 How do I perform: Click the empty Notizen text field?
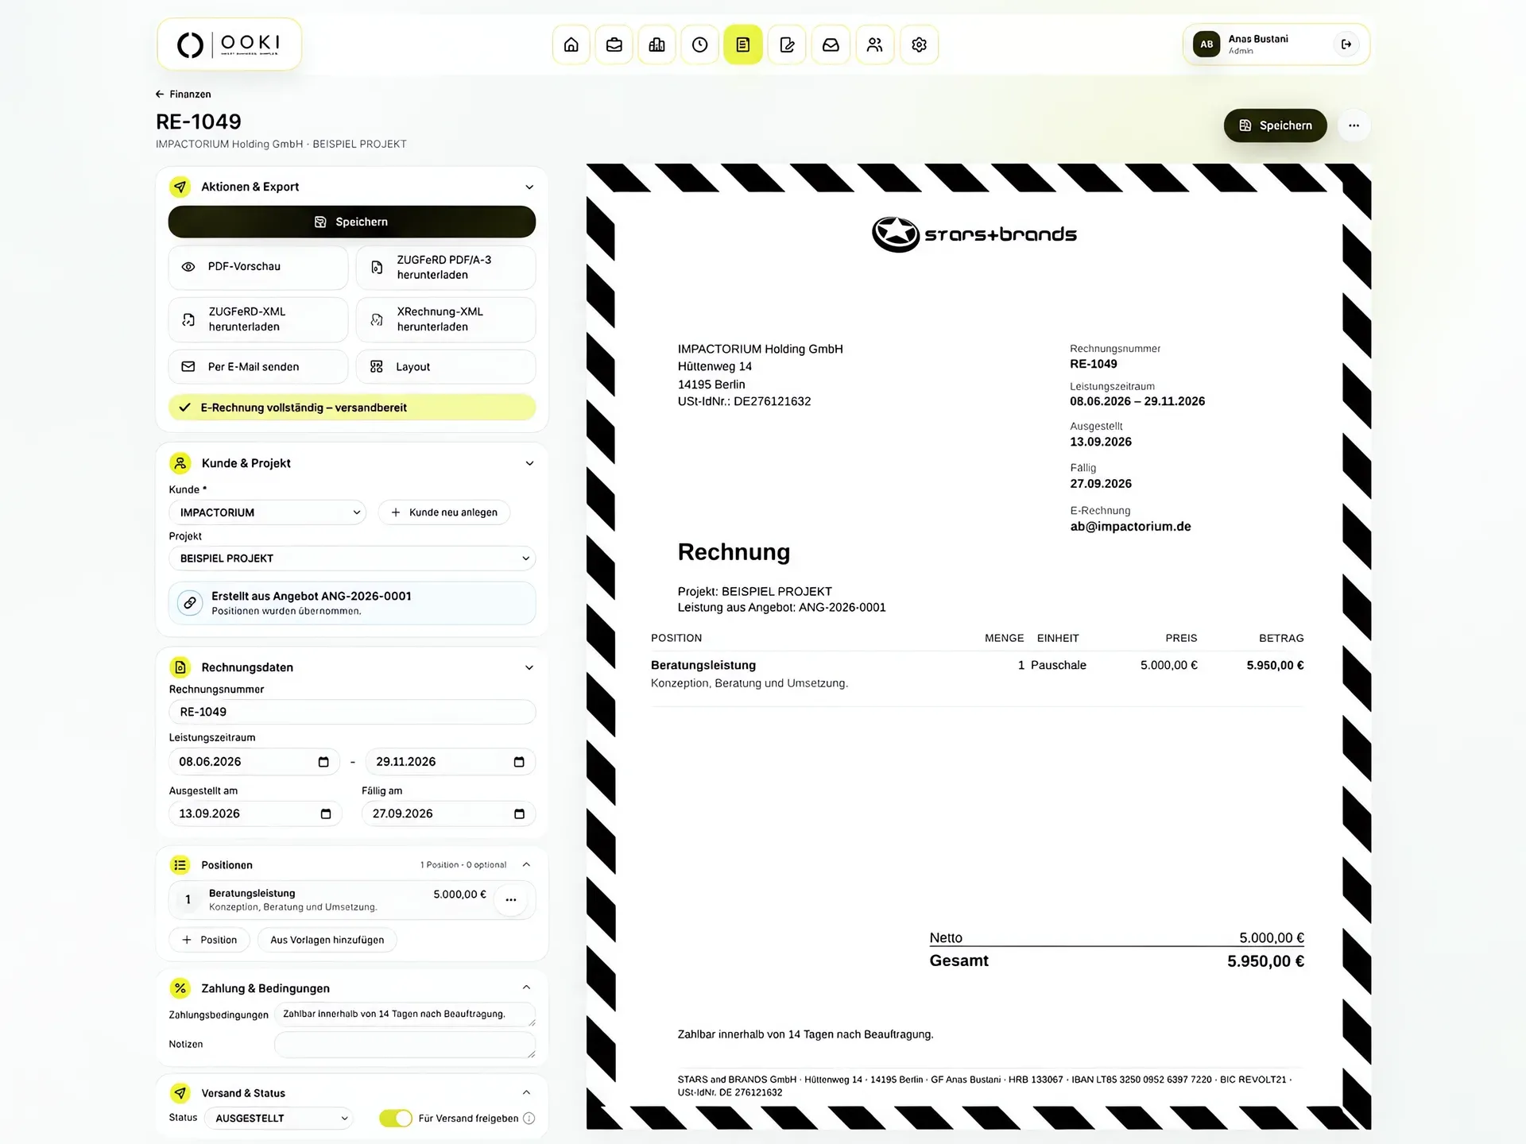tap(405, 1045)
